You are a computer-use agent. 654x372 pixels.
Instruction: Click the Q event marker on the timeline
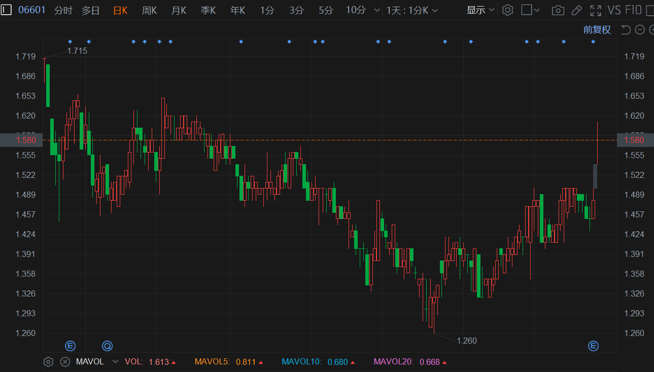click(x=107, y=346)
